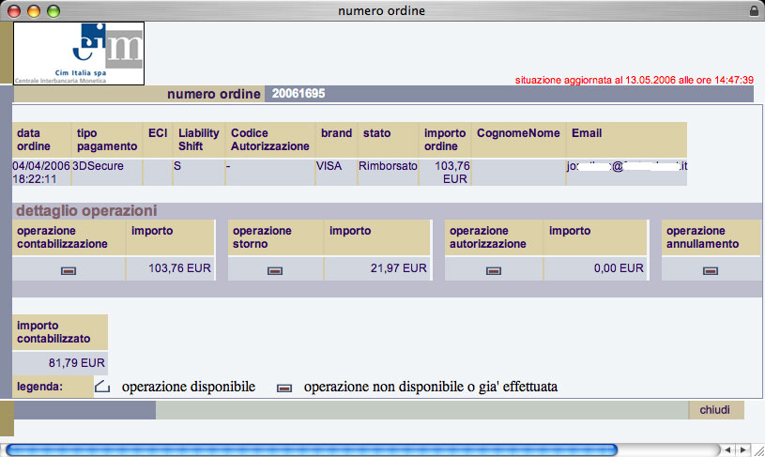The width and height of the screenshot is (765, 457).
Task: Click the operazione contabilizzazione status icon
Action: [x=69, y=270]
